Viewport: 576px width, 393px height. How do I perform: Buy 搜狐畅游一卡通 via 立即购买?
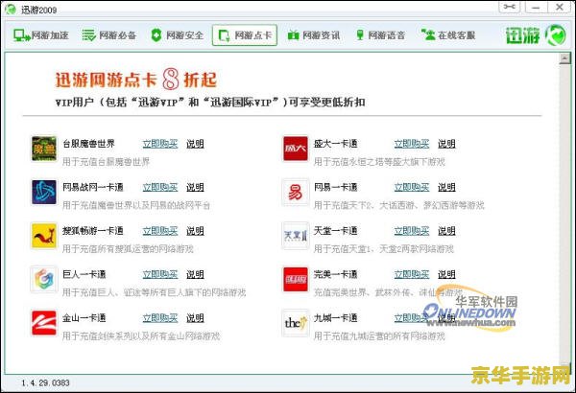160,231
